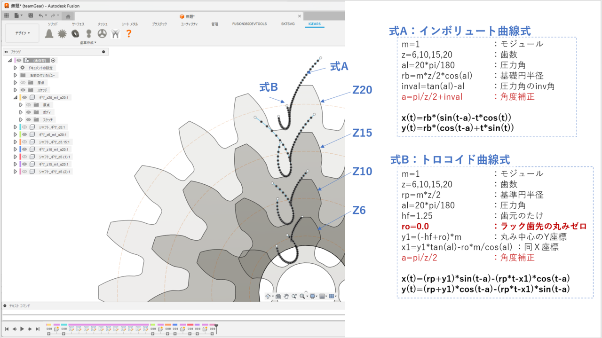
Task: Redo the last action
Action: [x=52, y=16]
